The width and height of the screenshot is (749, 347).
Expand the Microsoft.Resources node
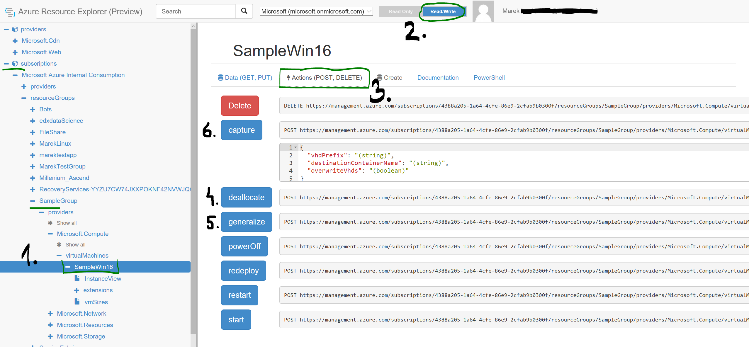coord(50,325)
